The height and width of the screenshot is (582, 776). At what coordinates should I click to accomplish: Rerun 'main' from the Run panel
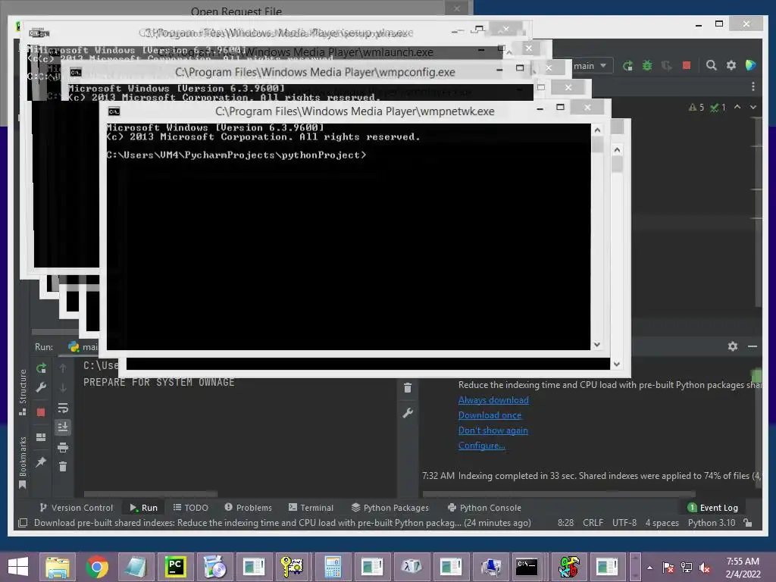click(x=41, y=368)
